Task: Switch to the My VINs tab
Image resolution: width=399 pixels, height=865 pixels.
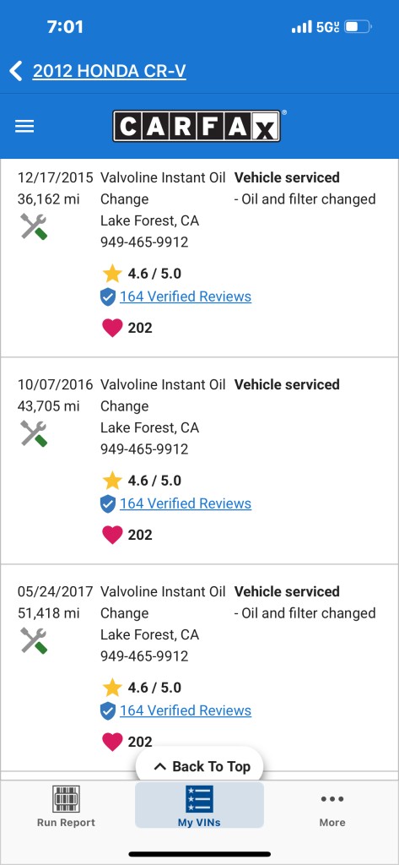Action: click(199, 805)
